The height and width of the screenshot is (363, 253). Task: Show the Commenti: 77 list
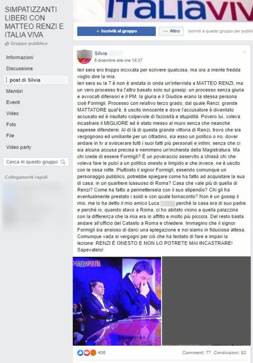(196, 353)
